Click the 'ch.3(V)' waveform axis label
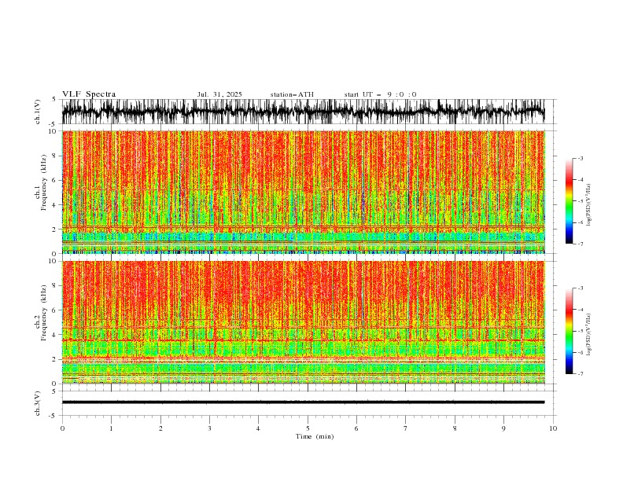This screenshot has width=623, height=481. 38,403
